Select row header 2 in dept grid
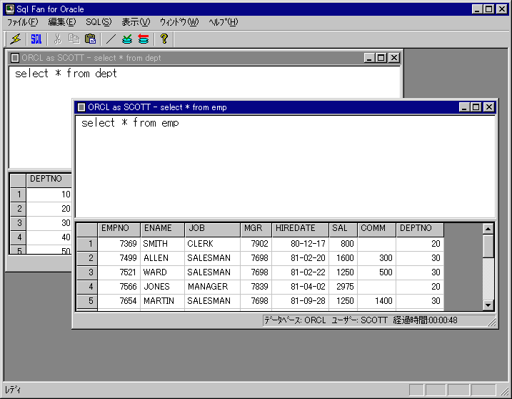This screenshot has width=512, height=399. pos(19,209)
